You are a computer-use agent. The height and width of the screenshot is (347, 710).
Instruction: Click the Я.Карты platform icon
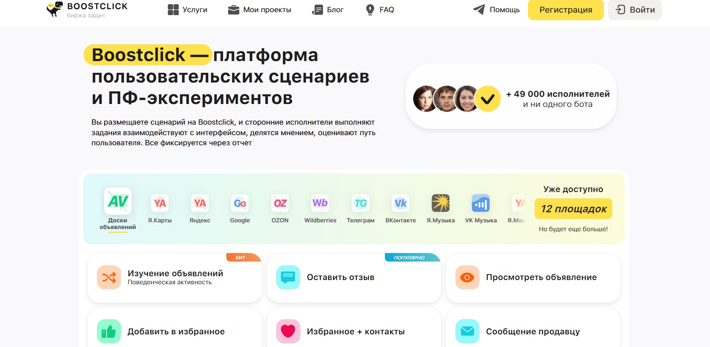[x=160, y=203]
